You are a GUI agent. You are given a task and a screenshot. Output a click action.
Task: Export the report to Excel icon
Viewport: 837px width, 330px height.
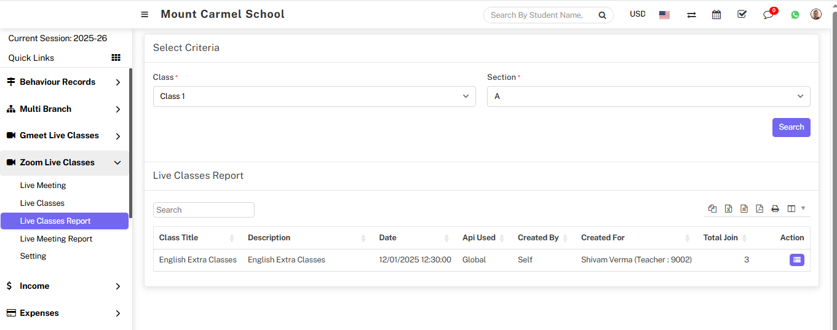click(728, 209)
